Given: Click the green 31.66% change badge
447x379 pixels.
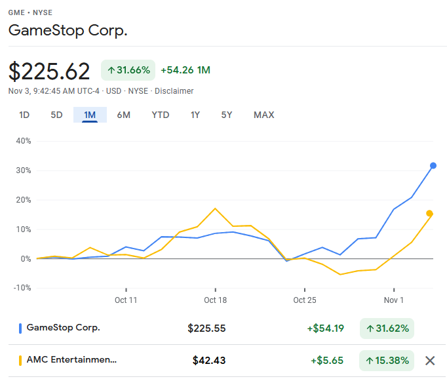Looking at the screenshot, I should click(128, 70).
